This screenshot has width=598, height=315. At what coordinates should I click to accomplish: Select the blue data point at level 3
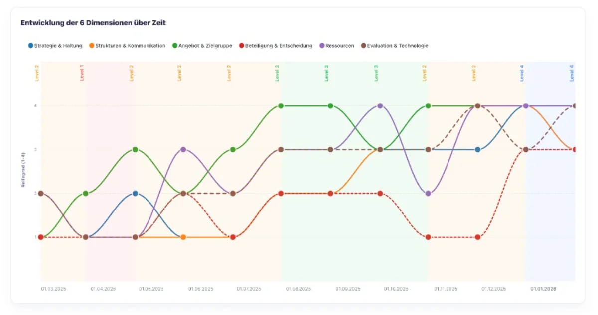pyautogui.click(x=477, y=149)
